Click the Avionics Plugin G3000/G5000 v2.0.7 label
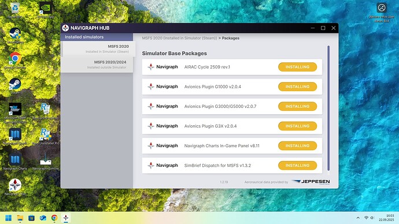The height and width of the screenshot is (224, 399). tap(220, 106)
